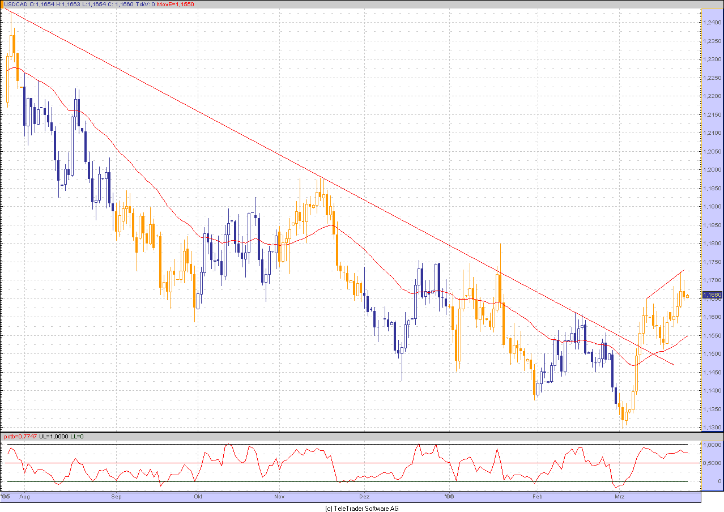Click the Okt month label on the time axis

(x=198, y=497)
